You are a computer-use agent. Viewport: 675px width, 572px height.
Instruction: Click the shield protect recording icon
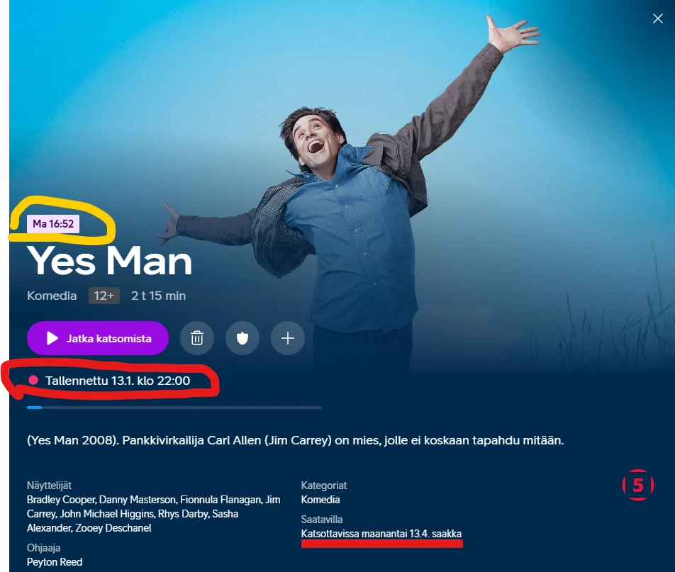point(242,338)
